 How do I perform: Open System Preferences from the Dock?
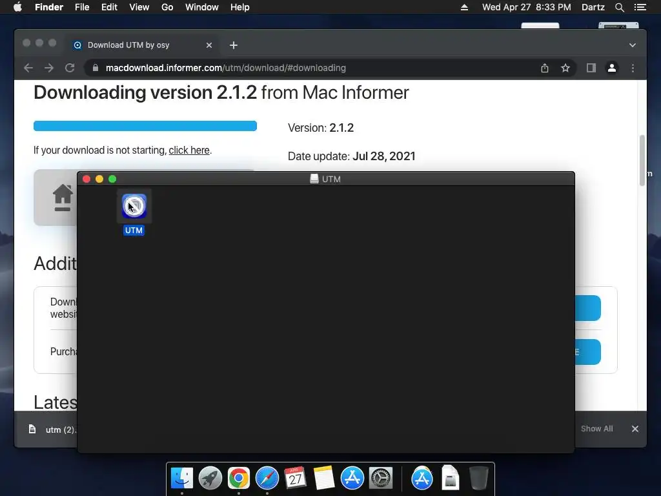pos(381,479)
